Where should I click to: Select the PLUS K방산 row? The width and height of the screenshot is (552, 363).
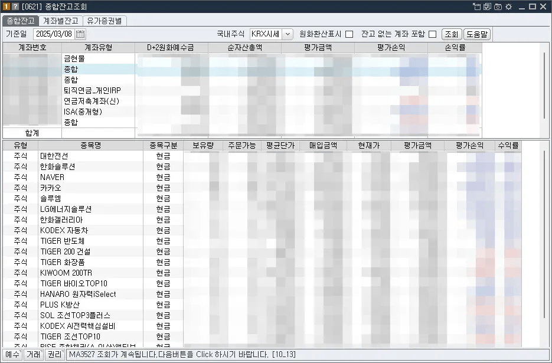tap(262, 305)
